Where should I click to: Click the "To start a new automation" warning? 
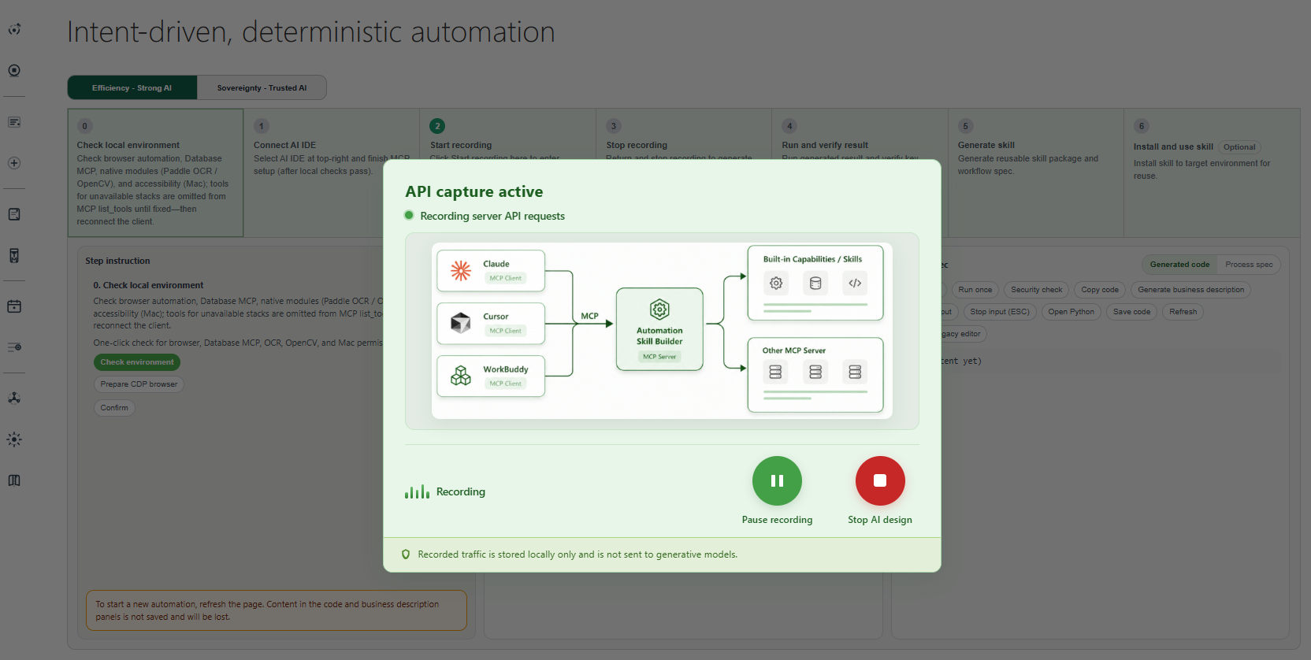[x=277, y=610]
